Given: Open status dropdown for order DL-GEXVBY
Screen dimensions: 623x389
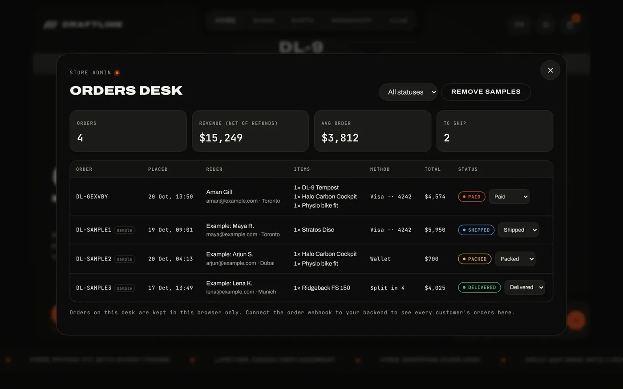Looking at the screenshot, I should tap(509, 197).
